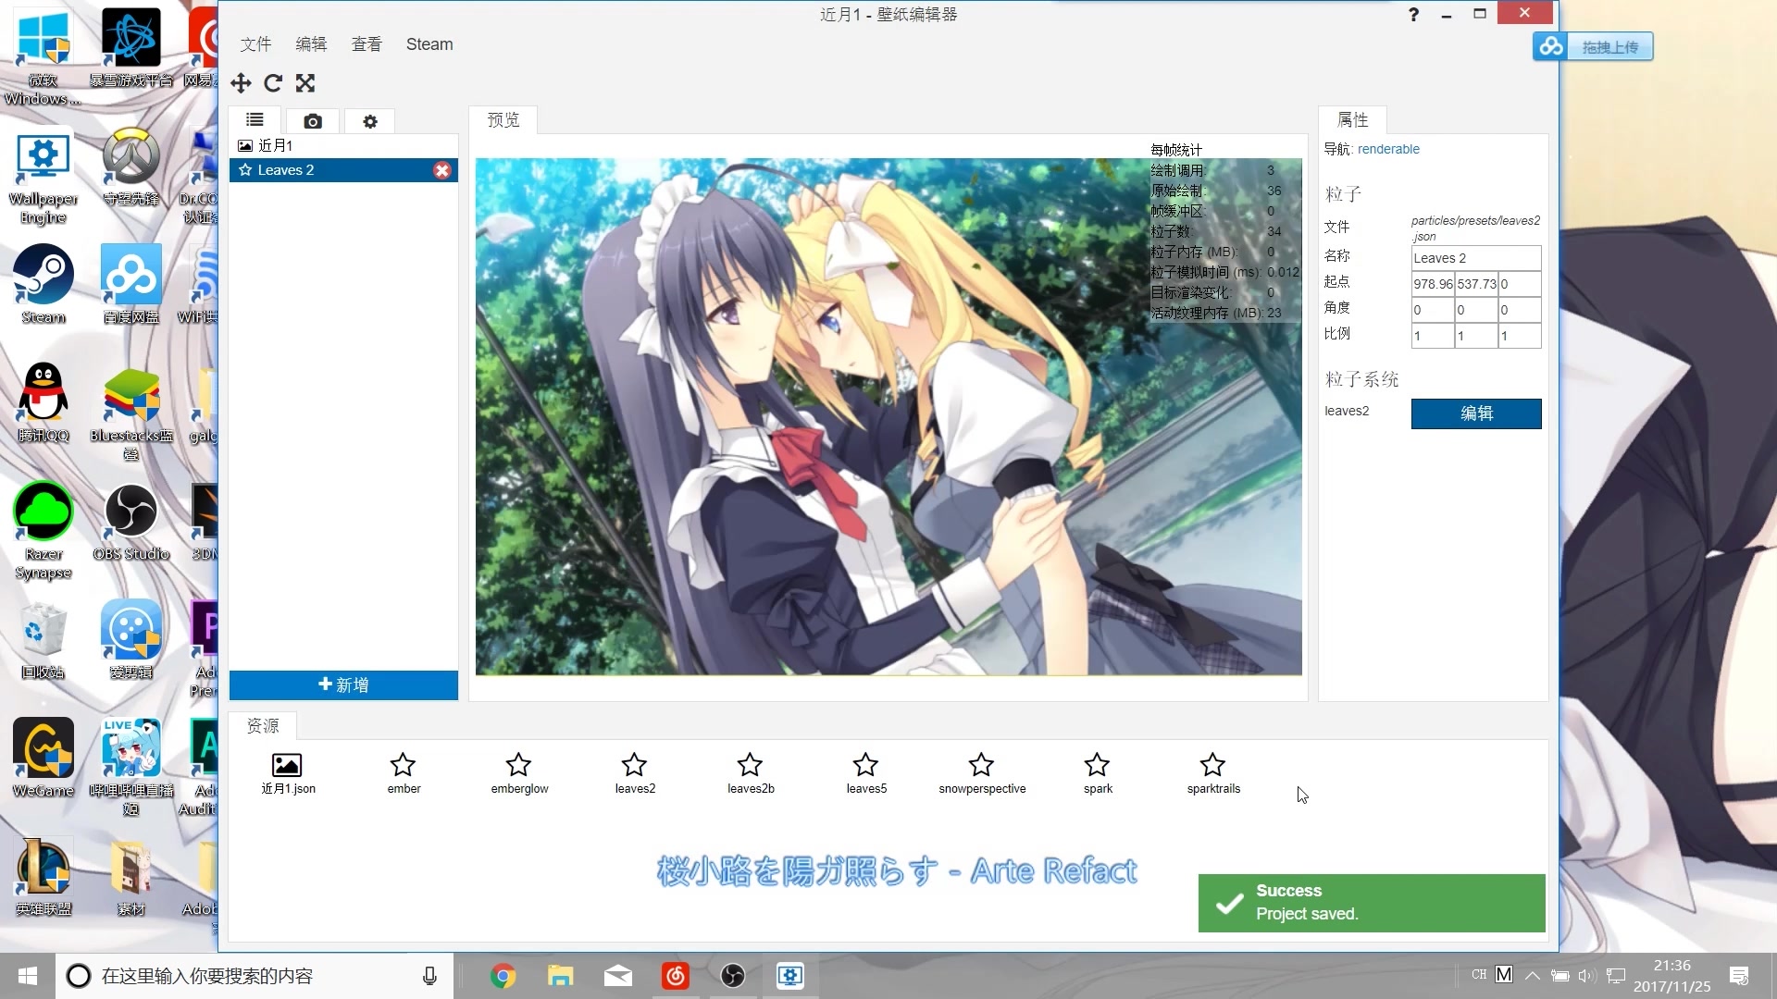Click the origin Y field 537.73
This screenshot has height=999, width=1777.
(x=1476, y=284)
